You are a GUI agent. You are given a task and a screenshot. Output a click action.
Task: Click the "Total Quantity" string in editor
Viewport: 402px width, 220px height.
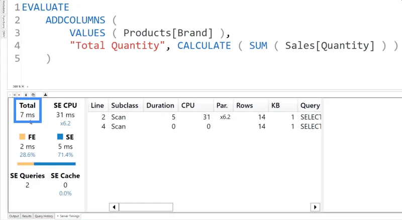(117, 46)
